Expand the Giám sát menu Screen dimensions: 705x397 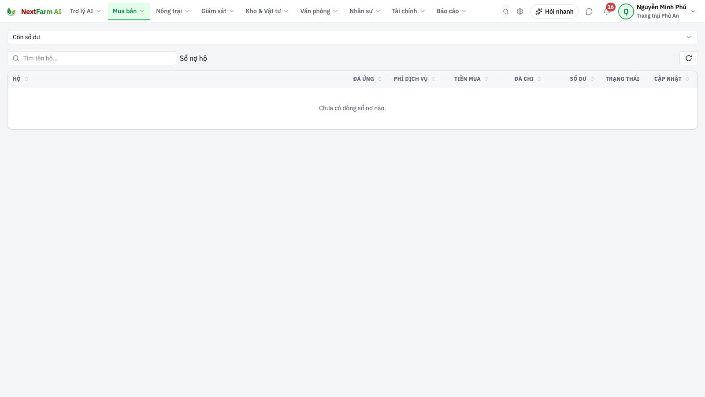click(218, 11)
